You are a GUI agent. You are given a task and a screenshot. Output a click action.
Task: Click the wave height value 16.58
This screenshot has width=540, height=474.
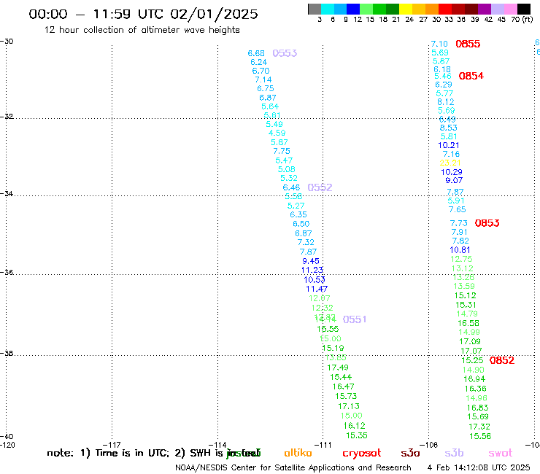point(468,323)
